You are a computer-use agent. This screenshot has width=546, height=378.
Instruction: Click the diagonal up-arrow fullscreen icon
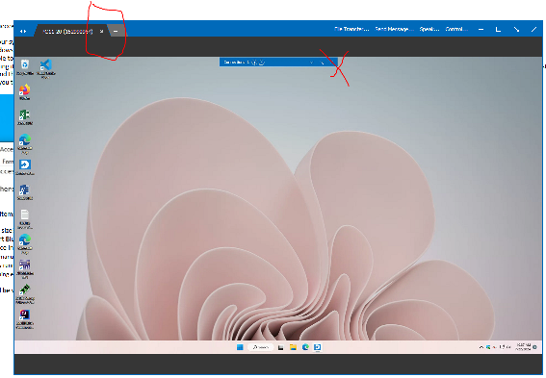[533, 30]
